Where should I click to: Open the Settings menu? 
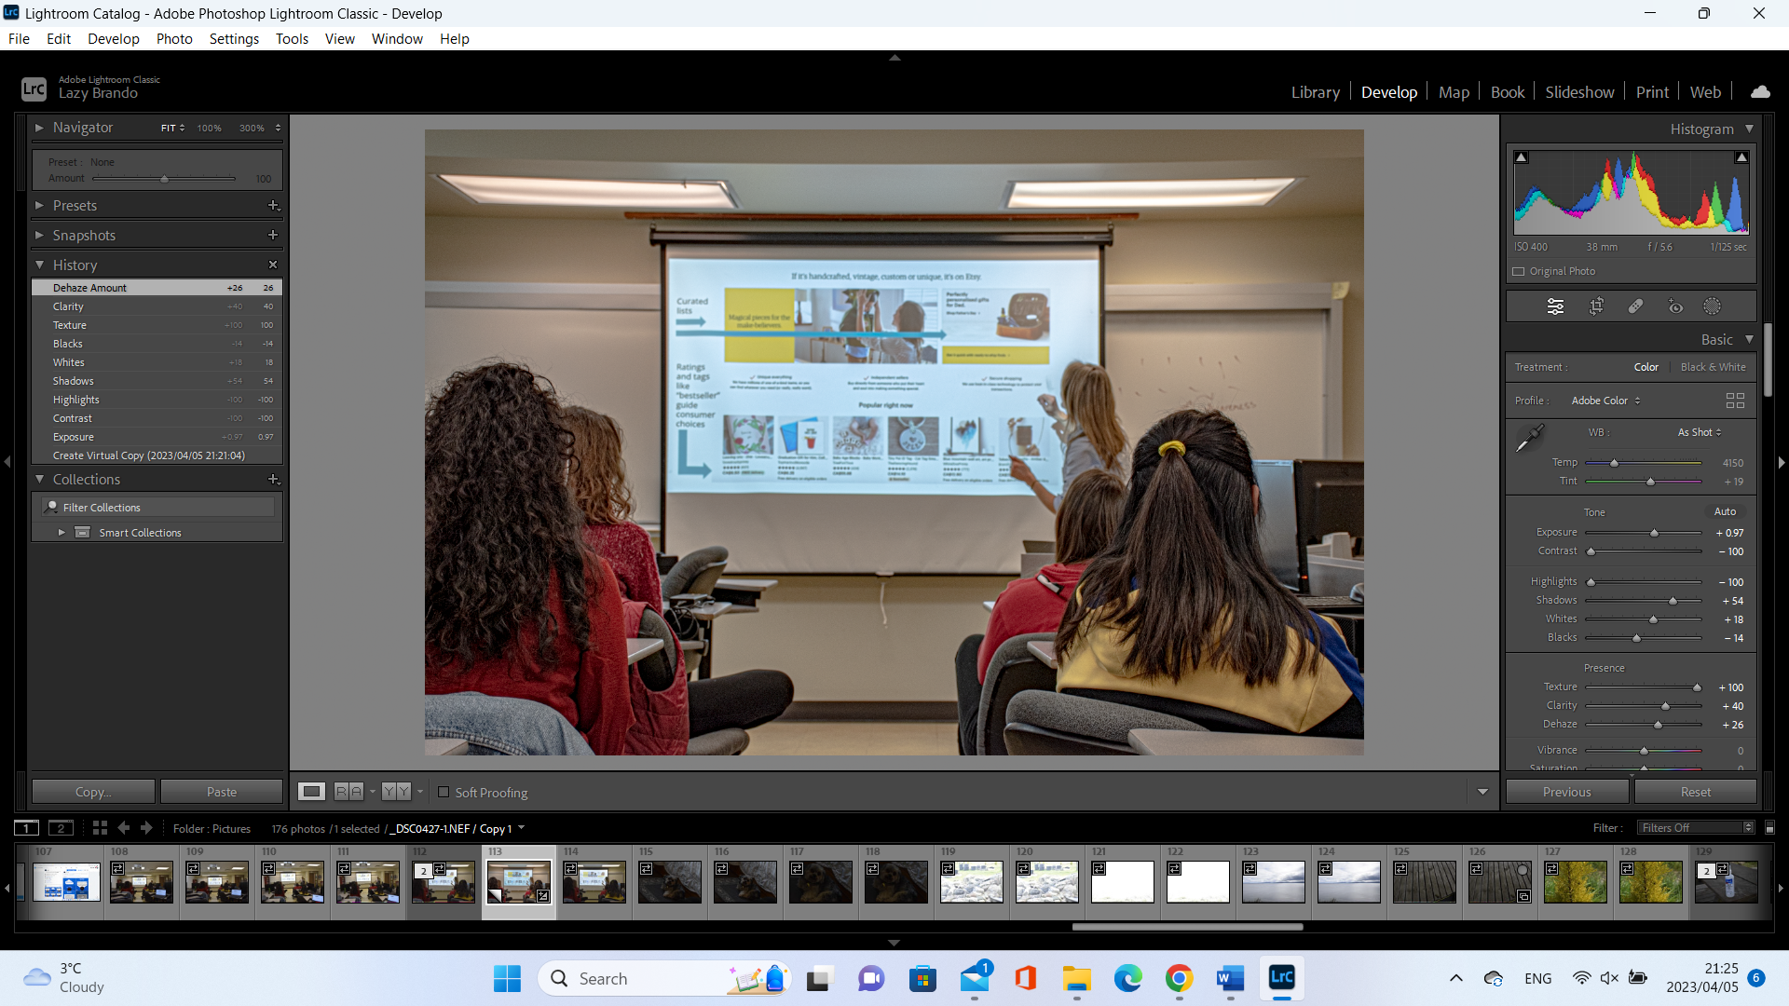pyautogui.click(x=234, y=38)
